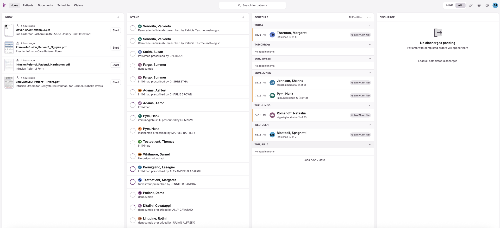Click progress circle for Adams, Ashley
This screenshot has width=500, height=228.
(x=133, y=92)
